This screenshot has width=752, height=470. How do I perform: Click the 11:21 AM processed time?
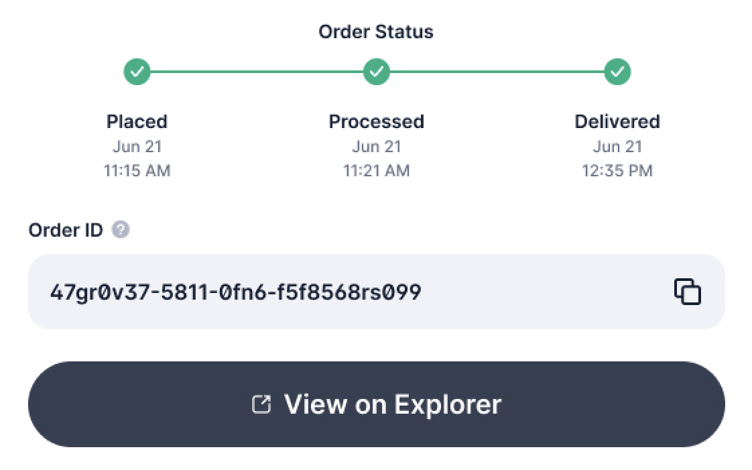[x=377, y=171]
